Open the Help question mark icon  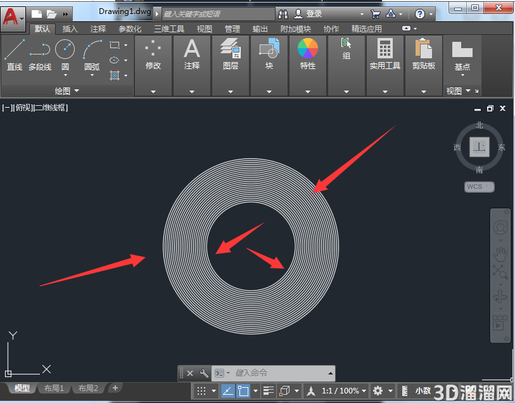point(420,14)
